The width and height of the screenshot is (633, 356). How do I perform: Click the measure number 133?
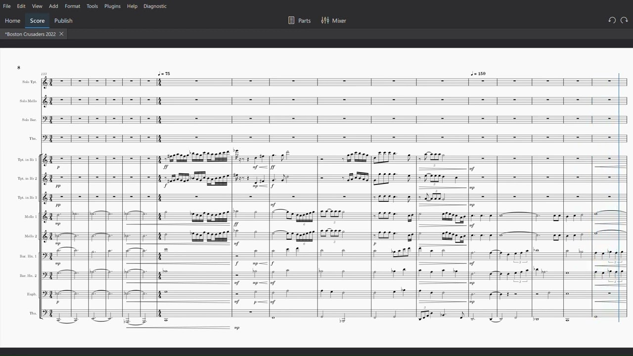pyautogui.click(x=44, y=74)
